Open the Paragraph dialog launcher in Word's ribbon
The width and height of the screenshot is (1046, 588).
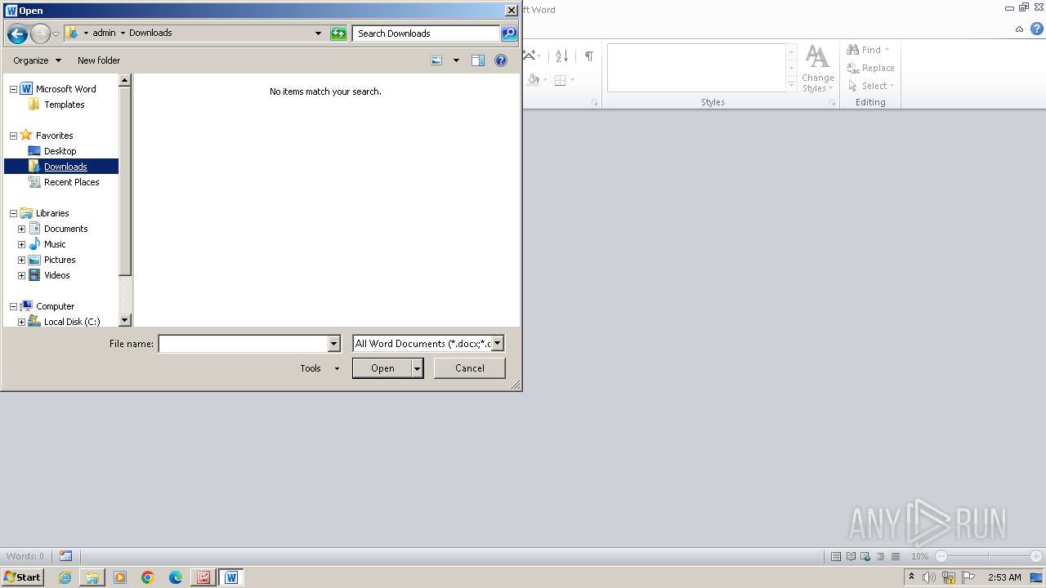(x=594, y=103)
